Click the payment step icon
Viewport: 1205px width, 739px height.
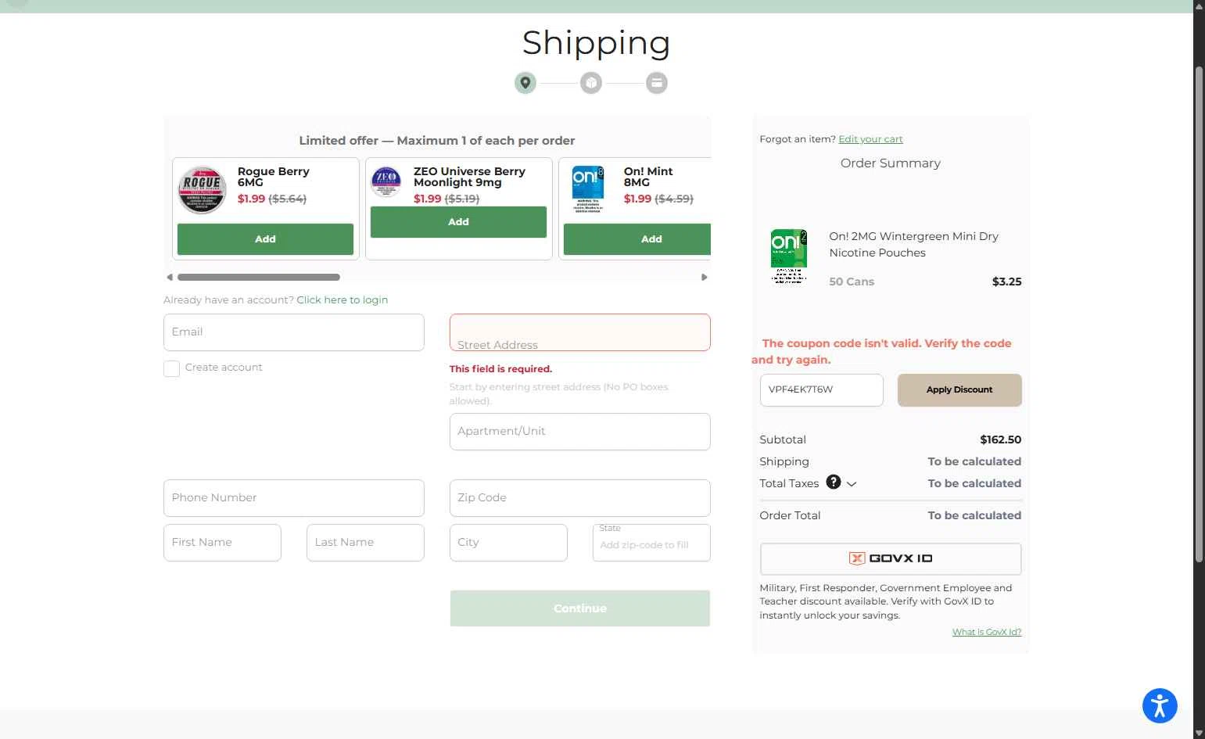[657, 83]
